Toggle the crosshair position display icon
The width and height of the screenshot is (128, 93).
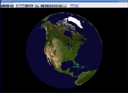pos(7,6)
